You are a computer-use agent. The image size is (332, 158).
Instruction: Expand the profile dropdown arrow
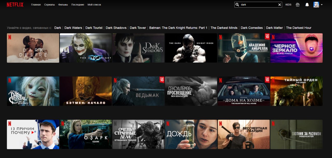pos(322,5)
